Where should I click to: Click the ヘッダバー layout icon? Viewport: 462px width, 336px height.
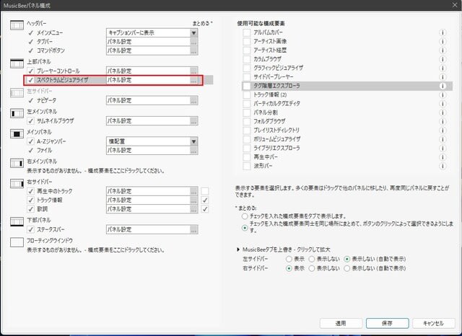tap(17, 25)
